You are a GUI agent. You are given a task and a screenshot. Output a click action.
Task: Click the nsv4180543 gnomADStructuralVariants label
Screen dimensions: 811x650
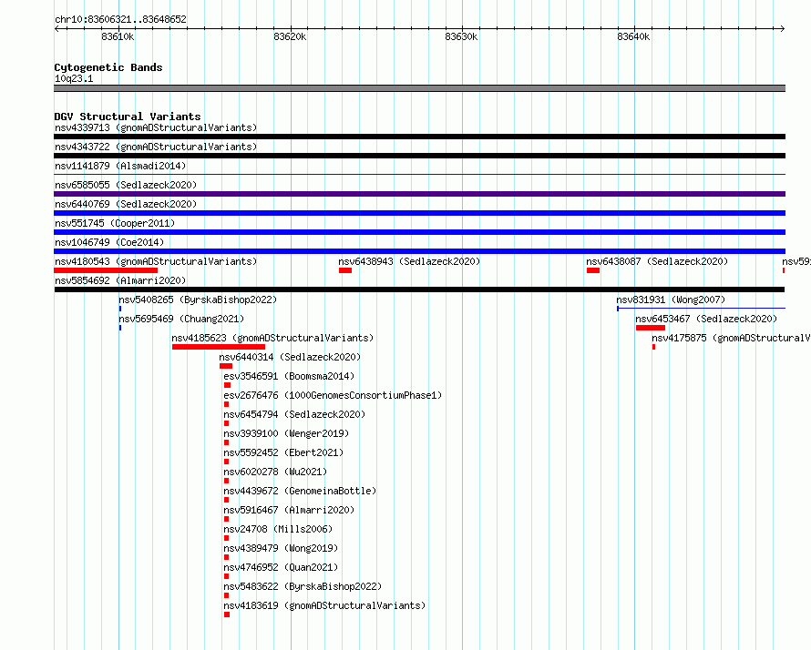tap(156, 261)
